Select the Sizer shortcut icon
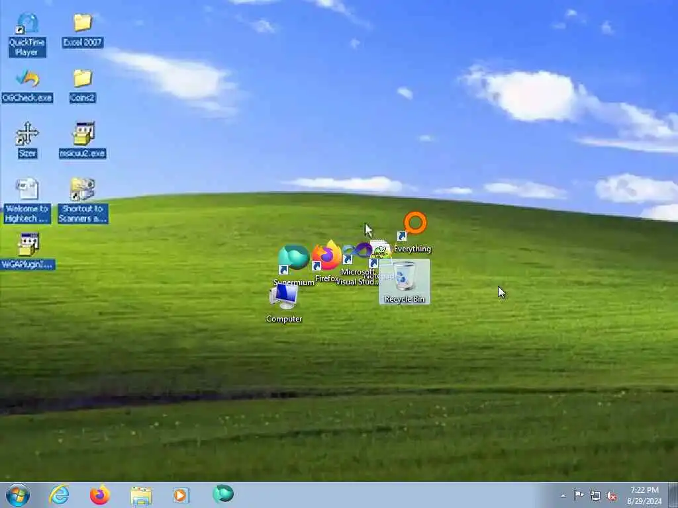Image resolution: width=678 pixels, height=508 pixels. tap(27, 140)
